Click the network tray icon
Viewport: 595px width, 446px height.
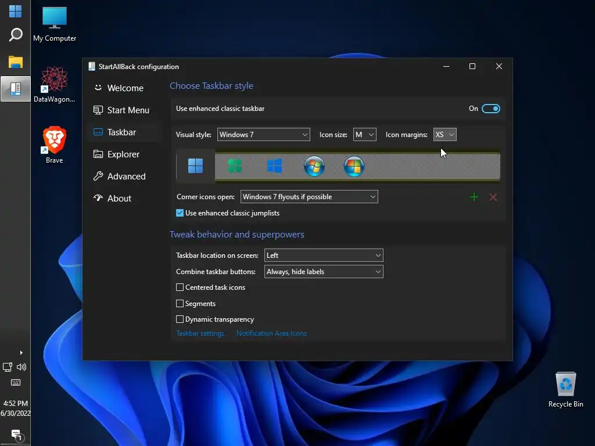coord(8,367)
